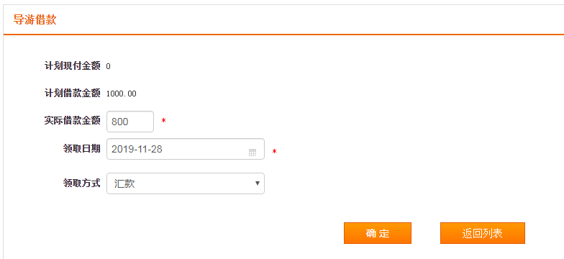Click the 领取日期 label
The width and height of the screenshot is (564, 259).
pos(81,148)
